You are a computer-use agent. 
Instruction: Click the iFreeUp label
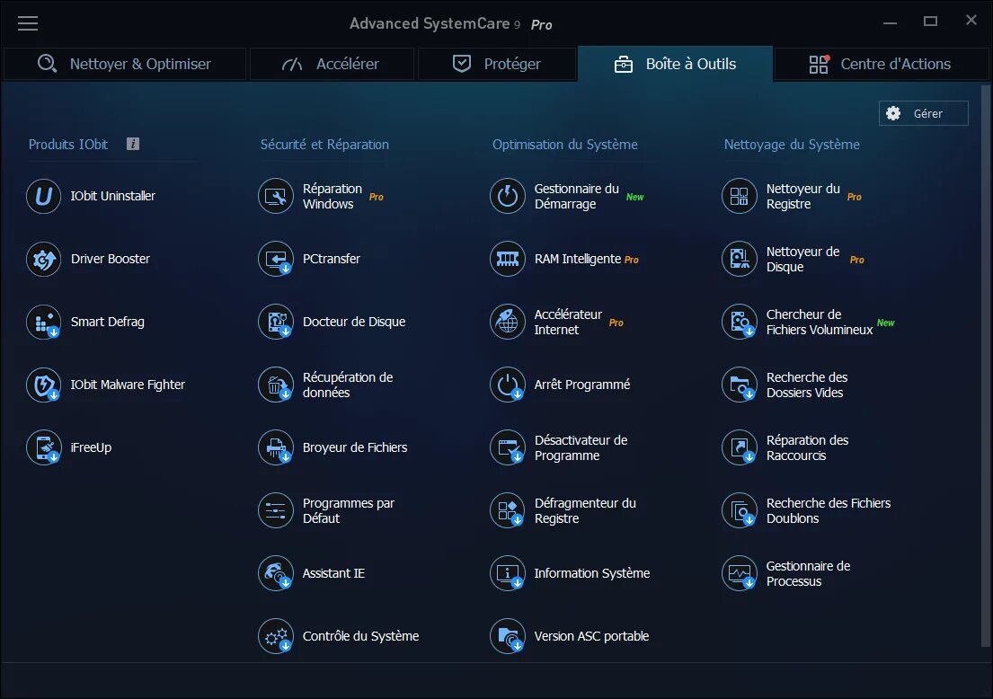pos(91,447)
